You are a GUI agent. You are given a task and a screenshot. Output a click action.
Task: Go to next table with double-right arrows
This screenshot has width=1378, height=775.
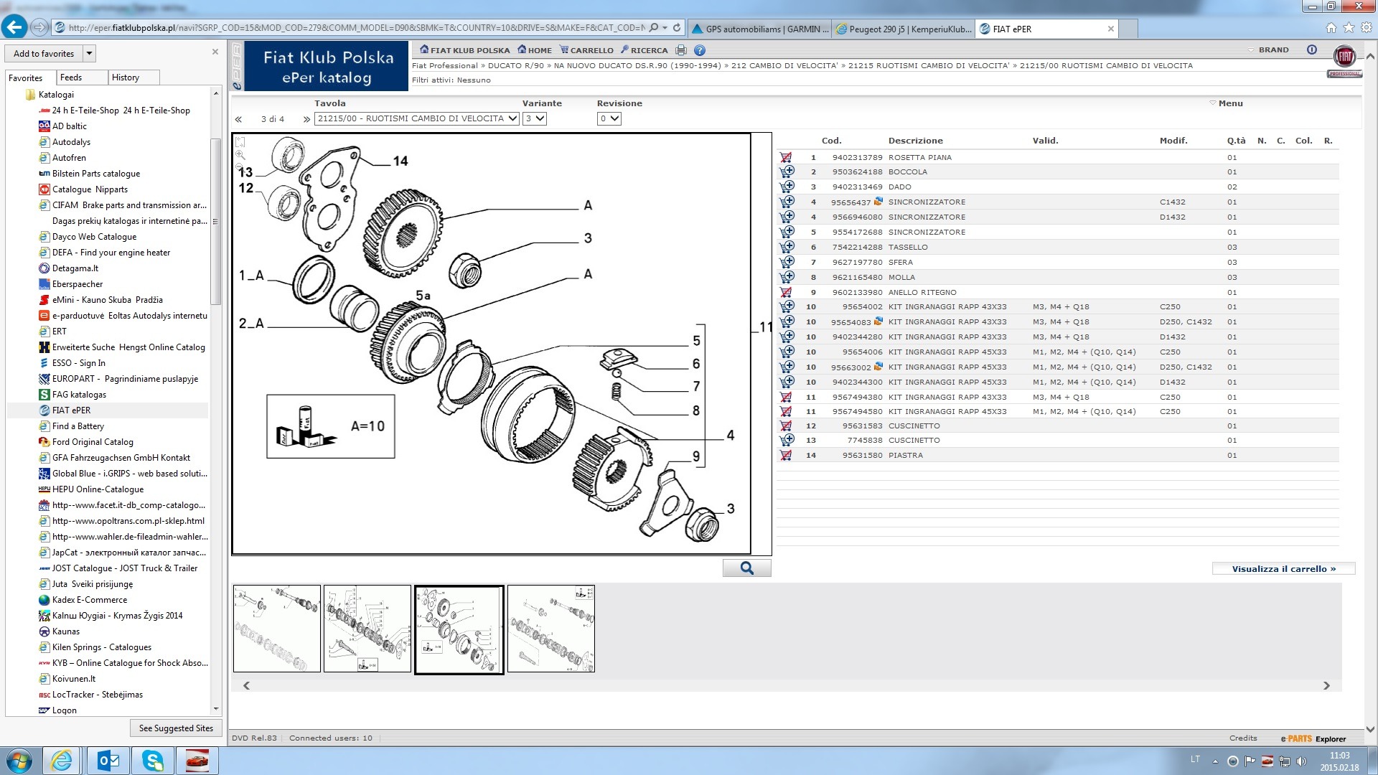(306, 119)
